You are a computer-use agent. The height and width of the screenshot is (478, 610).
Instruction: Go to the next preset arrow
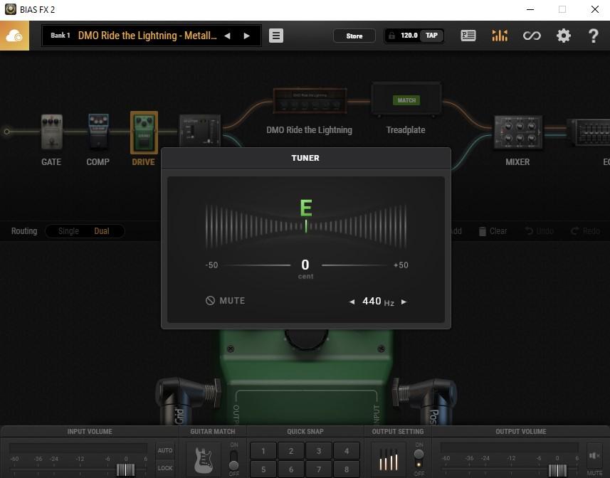[247, 36]
